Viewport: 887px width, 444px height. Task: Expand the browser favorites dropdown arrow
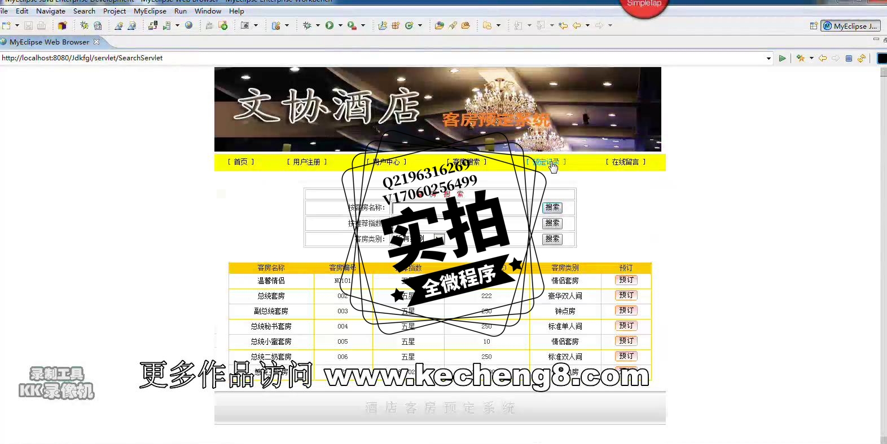click(811, 58)
